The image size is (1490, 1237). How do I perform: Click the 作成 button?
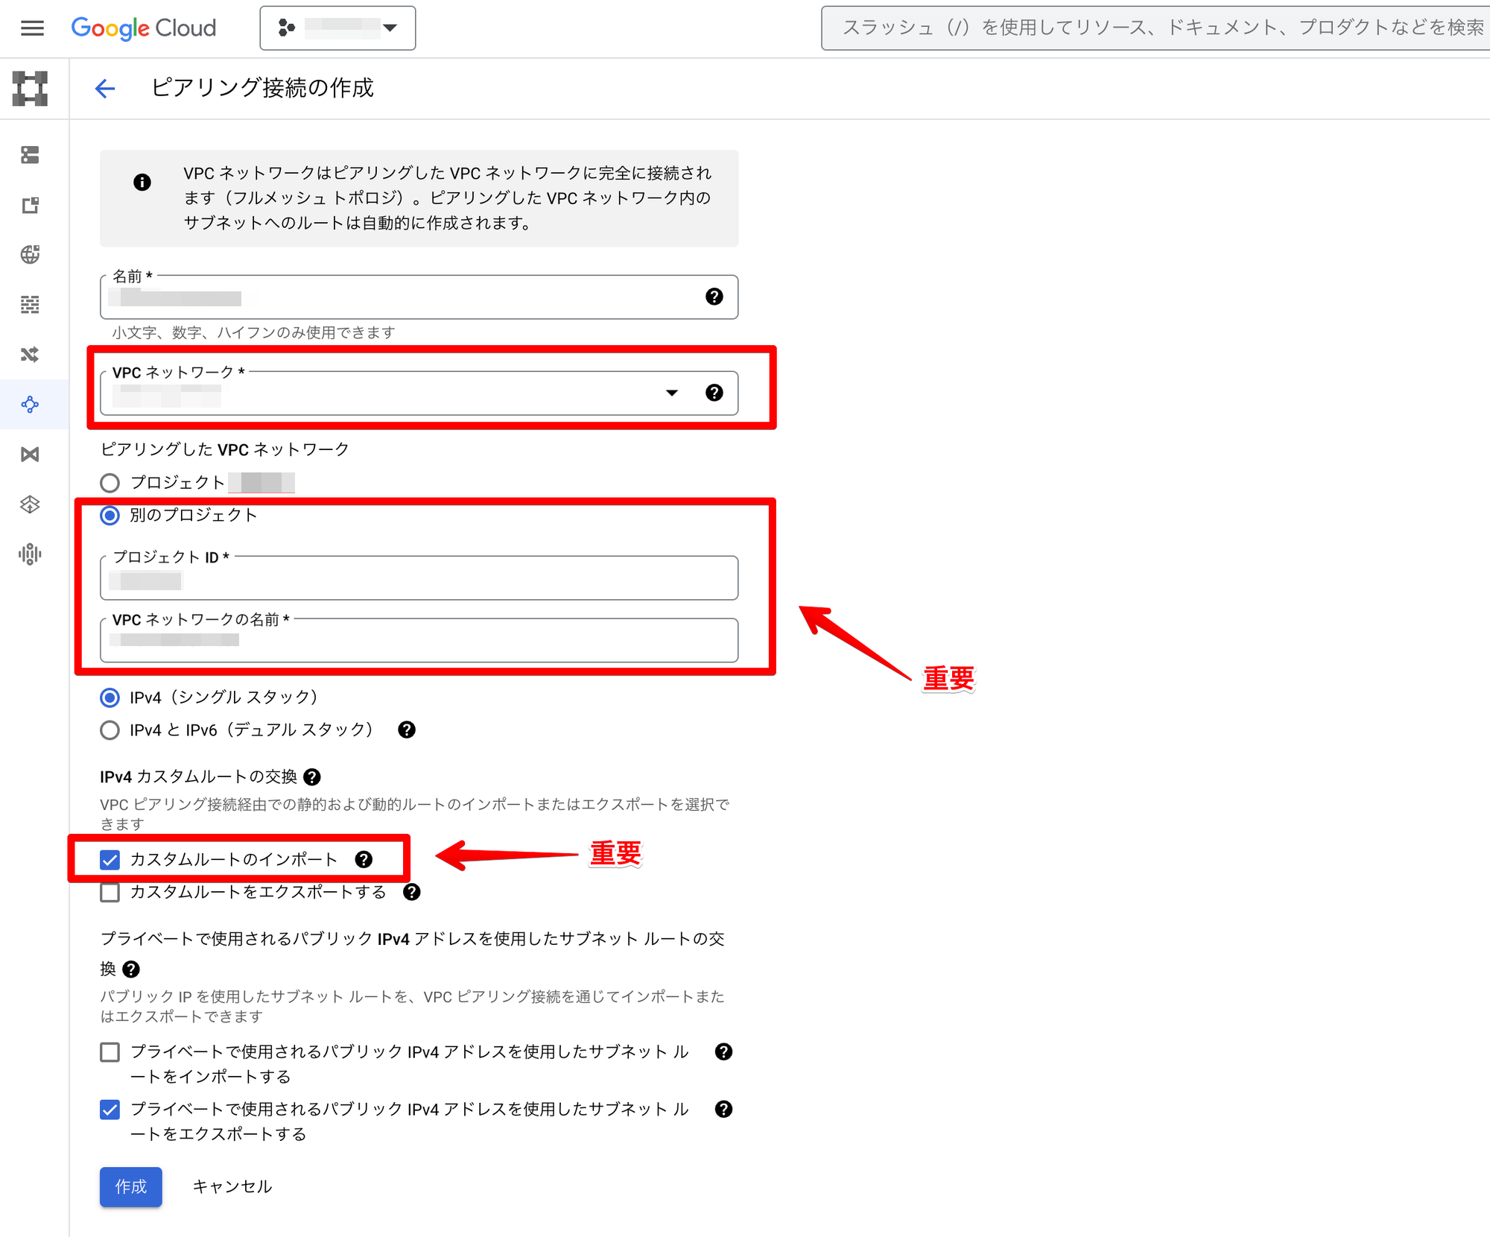[x=131, y=1186]
